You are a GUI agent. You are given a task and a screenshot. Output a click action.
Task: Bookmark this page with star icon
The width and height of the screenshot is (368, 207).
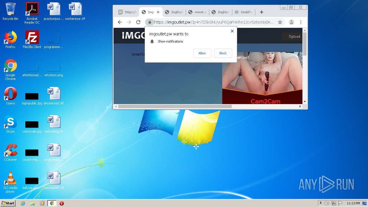click(280, 22)
